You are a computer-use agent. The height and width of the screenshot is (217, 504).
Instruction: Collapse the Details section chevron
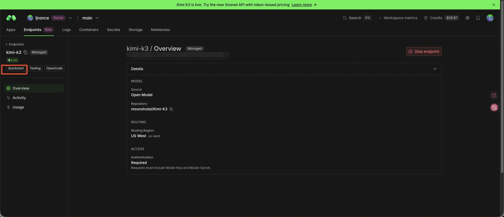pyautogui.click(x=435, y=69)
